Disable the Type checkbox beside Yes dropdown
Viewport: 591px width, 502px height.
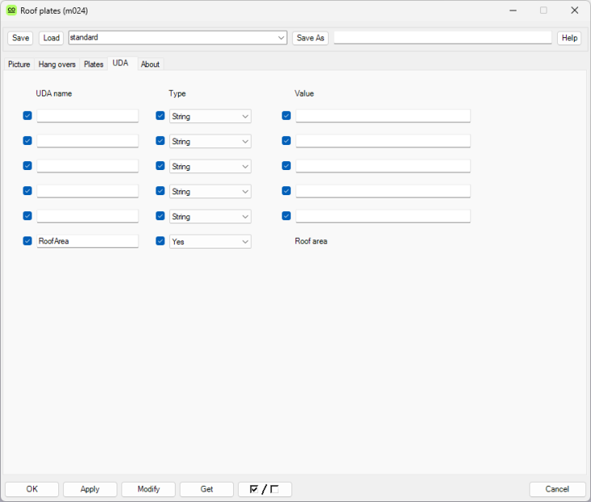pos(160,240)
